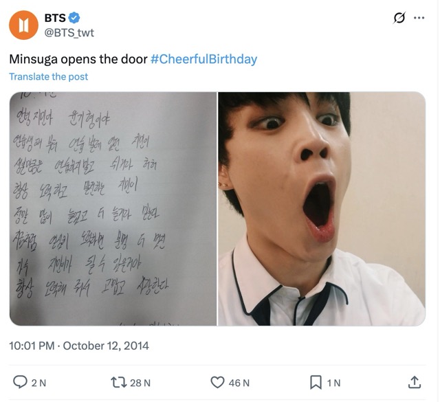The image size is (440, 402).
Task: Click the BTS profile avatar
Action: (23, 25)
